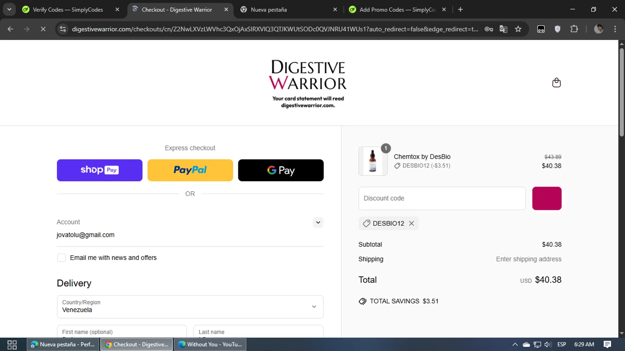The width and height of the screenshot is (625, 351).
Task: Apply discount with the magenta button
Action: [547, 199]
